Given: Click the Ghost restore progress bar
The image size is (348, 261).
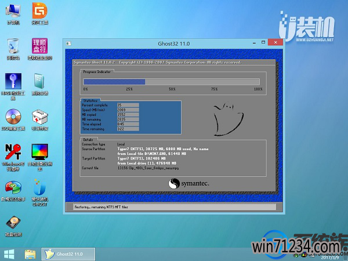Looking at the screenshot, I should point(173,81).
